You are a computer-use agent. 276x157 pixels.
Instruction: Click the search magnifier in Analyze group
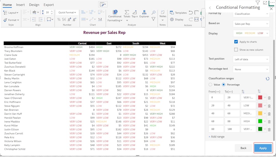click(153, 13)
